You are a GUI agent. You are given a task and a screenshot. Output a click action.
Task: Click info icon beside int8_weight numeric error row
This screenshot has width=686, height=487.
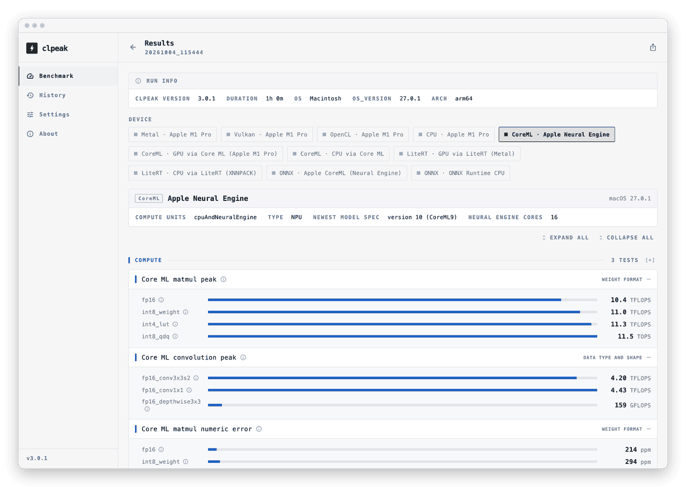(x=185, y=461)
